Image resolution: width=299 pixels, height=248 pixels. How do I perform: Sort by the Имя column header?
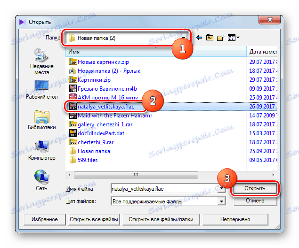(156, 52)
